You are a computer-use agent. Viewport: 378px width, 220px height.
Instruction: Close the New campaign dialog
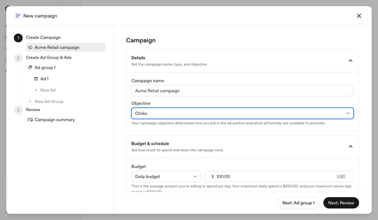(x=359, y=16)
